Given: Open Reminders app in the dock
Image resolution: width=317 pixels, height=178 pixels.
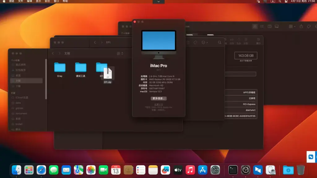Looking at the screenshot, I should point(141,170).
